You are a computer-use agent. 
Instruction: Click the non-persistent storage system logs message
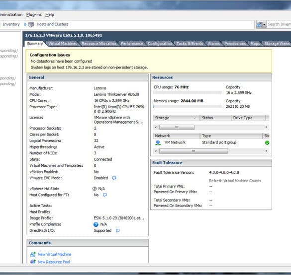click(89, 68)
